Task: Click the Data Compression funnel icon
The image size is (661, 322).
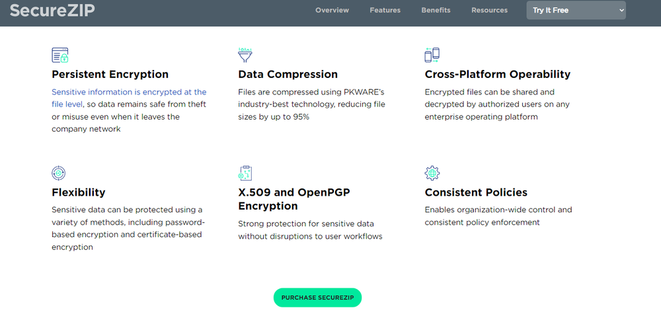Action: coord(245,56)
